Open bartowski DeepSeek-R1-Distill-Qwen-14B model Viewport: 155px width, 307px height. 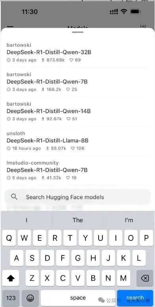click(x=77, y=111)
